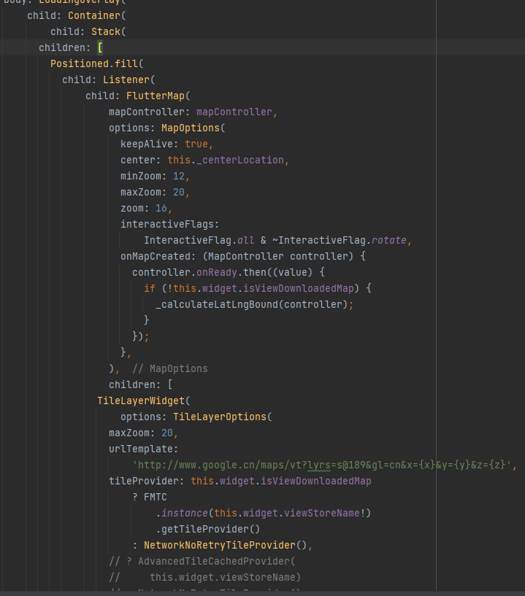Click the interactiveFlags property name
This screenshot has width=525, height=596.
167,224
